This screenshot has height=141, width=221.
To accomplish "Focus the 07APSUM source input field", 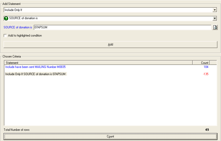I will 122,27.
